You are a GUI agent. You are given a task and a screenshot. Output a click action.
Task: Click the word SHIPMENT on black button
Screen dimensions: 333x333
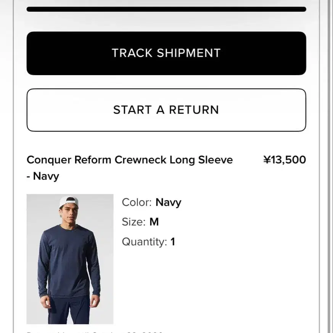point(188,53)
